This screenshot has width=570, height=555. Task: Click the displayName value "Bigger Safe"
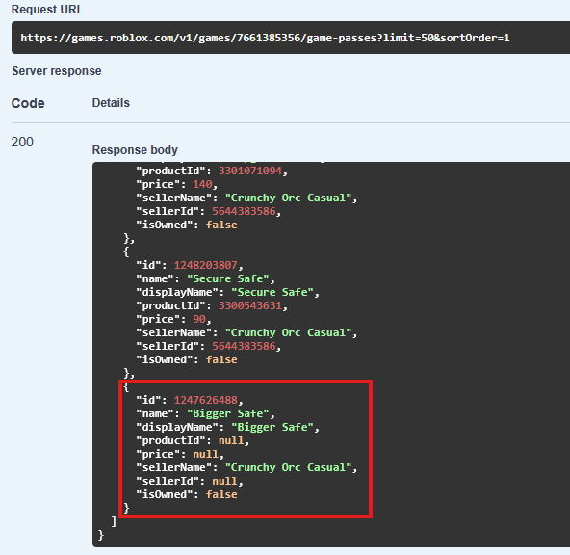[x=272, y=427]
